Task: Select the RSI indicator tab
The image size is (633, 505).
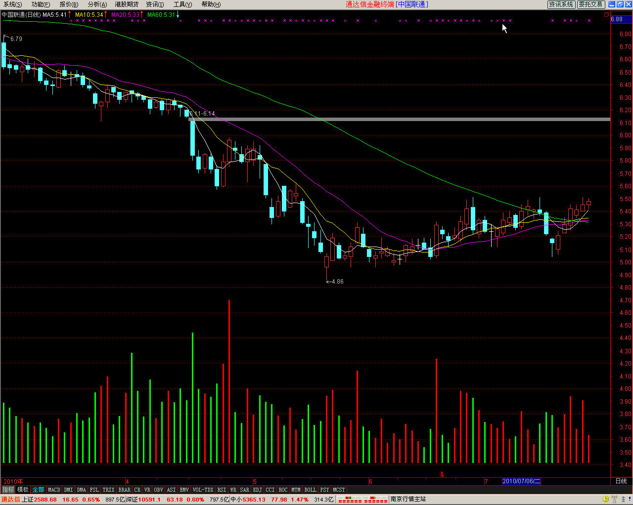Action: click(x=222, y=490)
